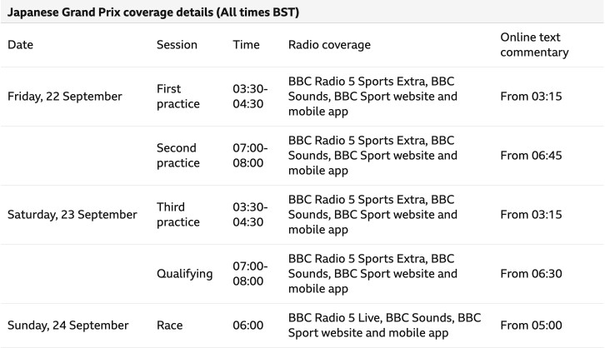Click the Third practice session cell
Screen dimensions: 605x348
coord(177,215)
